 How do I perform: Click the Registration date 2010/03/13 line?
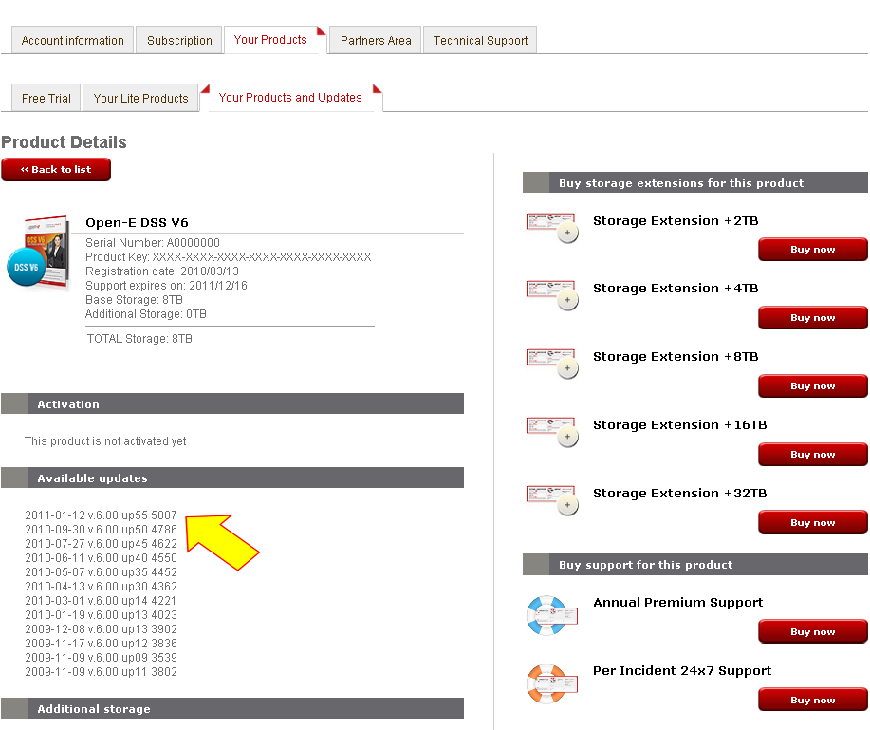coord(162,271)
